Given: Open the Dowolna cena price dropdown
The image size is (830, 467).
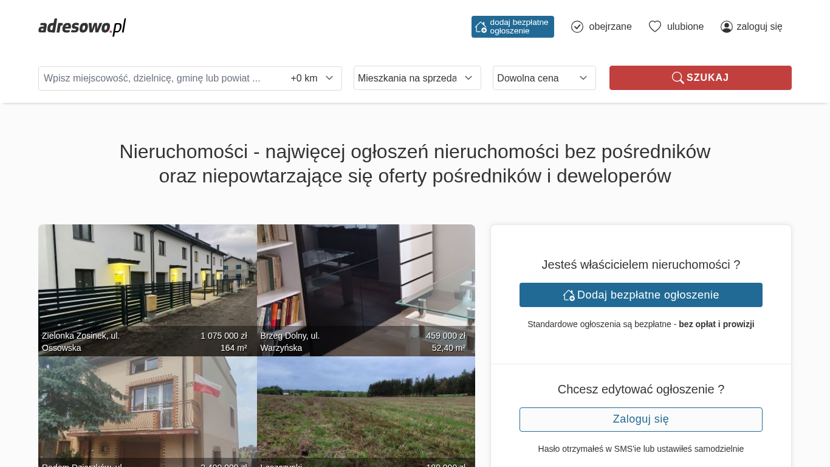Looking at the screenshot, I should tap(544, 78).
